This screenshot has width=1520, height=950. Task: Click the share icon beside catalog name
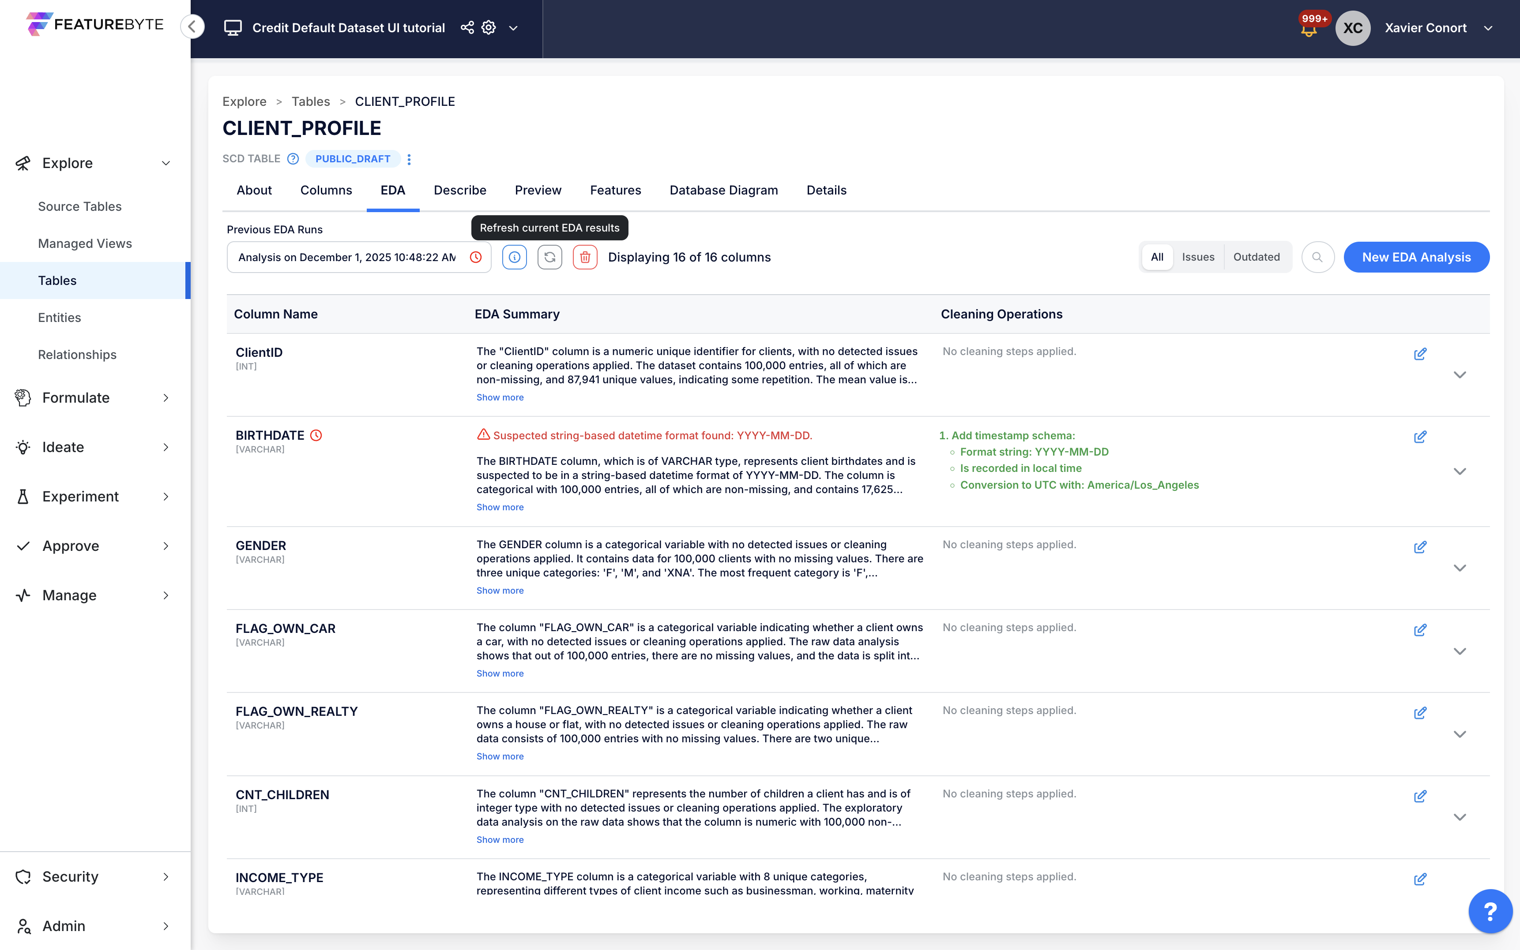(x=467, y=28)
